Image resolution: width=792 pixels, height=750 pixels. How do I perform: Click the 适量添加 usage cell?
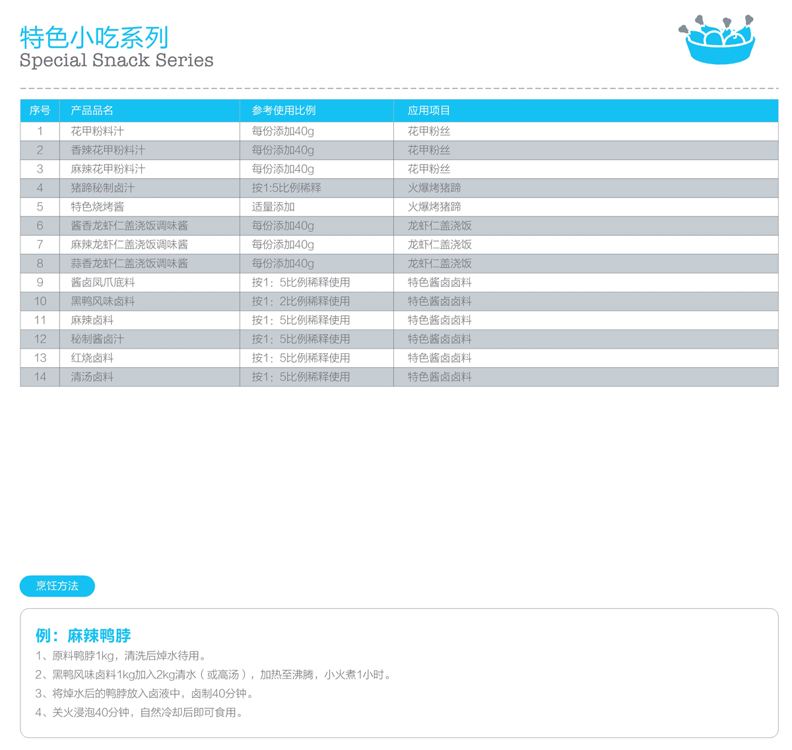click(273, 207)
